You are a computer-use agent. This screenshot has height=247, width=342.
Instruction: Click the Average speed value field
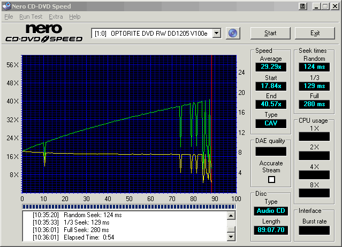coord(271,67)
